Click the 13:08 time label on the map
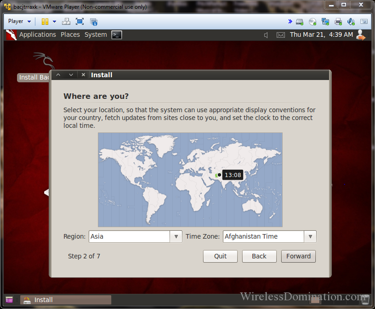 pyautogui.click(x=233, y=175)
